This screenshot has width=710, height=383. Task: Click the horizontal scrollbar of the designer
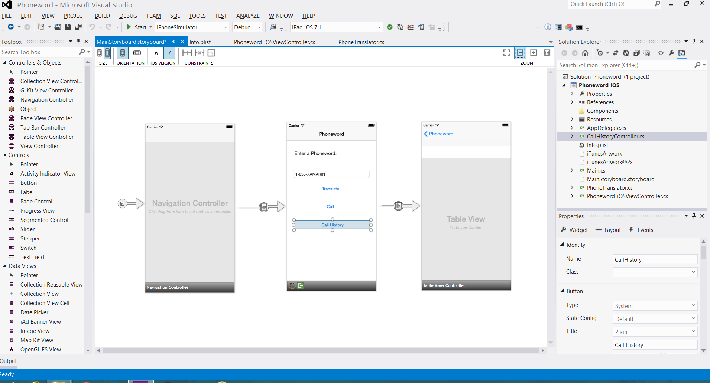320,350
